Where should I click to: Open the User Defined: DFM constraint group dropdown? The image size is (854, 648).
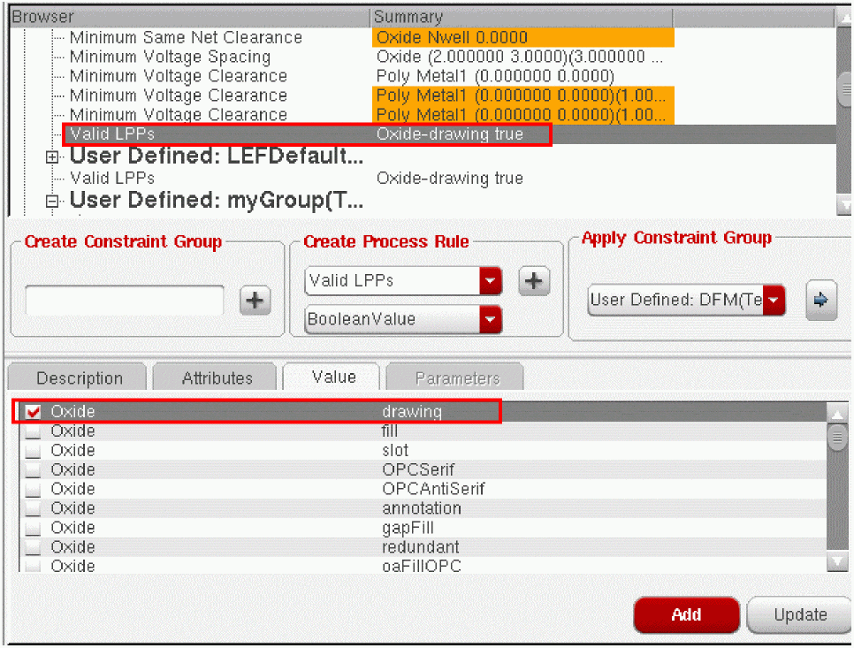click(774, 301)
